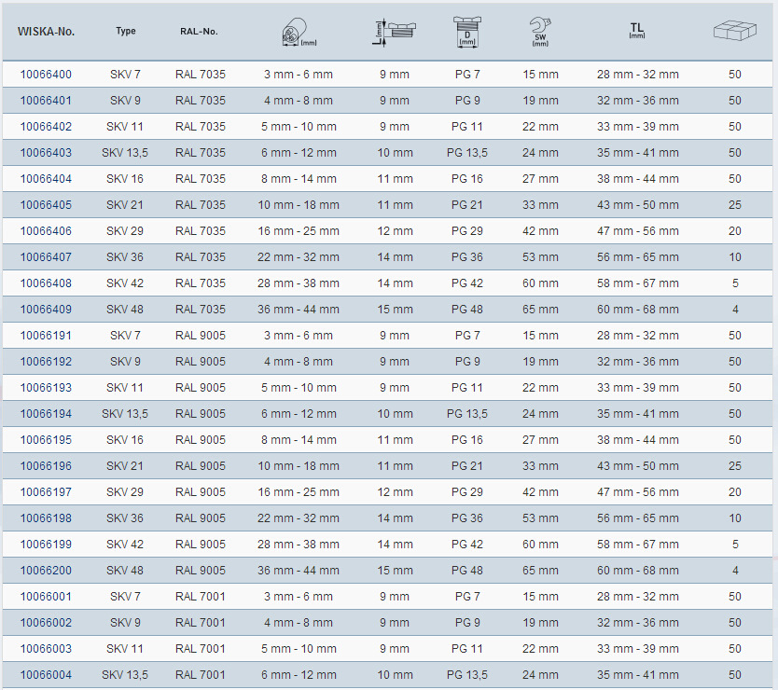Select SKV 21 type in row 10066196

(125, 466)
